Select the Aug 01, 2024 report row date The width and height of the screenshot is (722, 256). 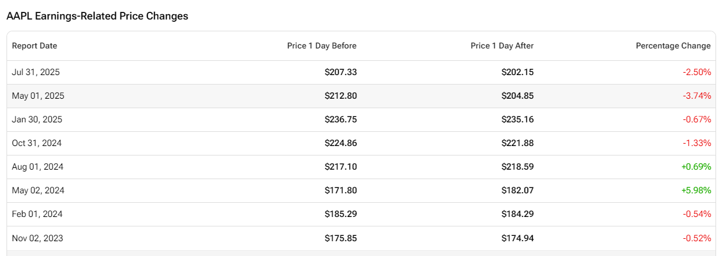(37, 167)
